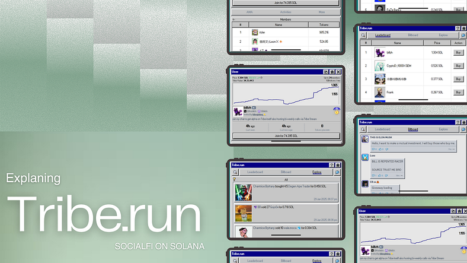
Task: Click the Tokens column header in Members table
Action: coord(324,25)
